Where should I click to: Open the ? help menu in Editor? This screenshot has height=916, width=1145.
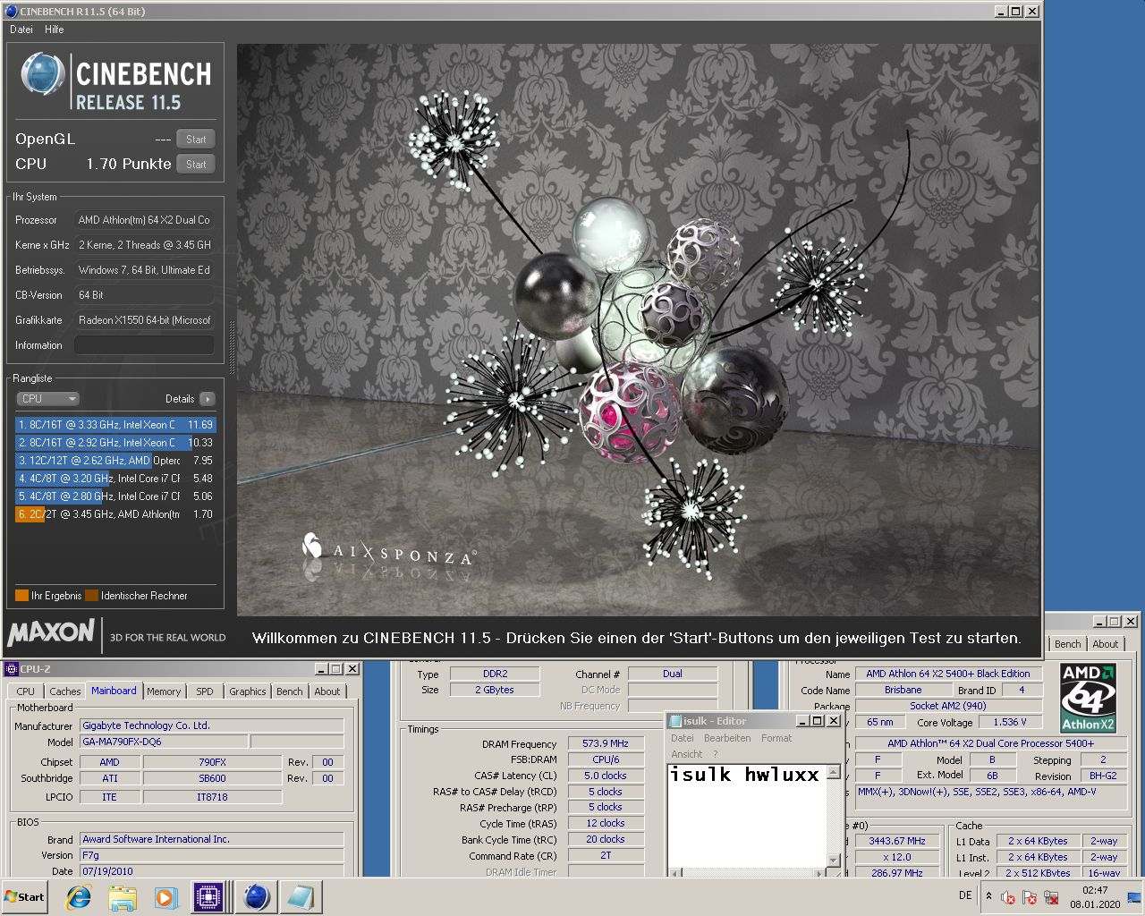pos(715,754)
